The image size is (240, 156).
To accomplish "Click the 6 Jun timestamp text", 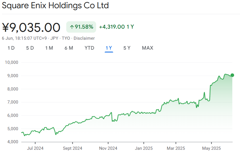I will (24, 38).
